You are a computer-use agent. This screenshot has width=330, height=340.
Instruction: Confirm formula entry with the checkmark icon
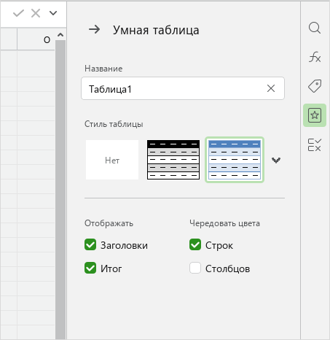point(18,13)
